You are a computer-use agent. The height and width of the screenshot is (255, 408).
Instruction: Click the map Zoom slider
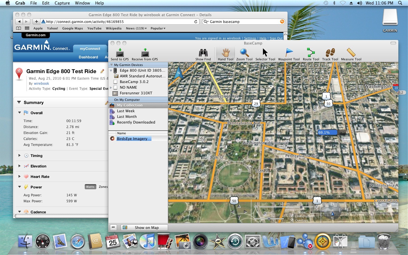286,207
